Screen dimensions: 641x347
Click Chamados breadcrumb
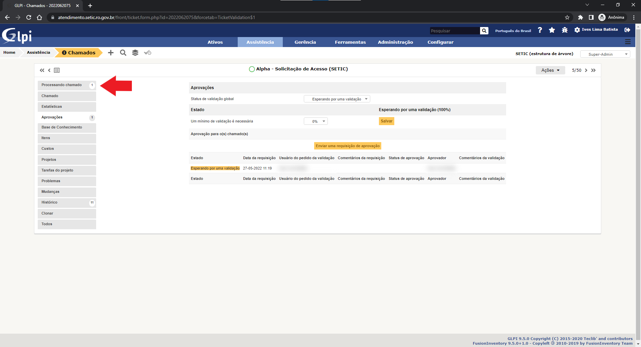[x=79, y=53]
